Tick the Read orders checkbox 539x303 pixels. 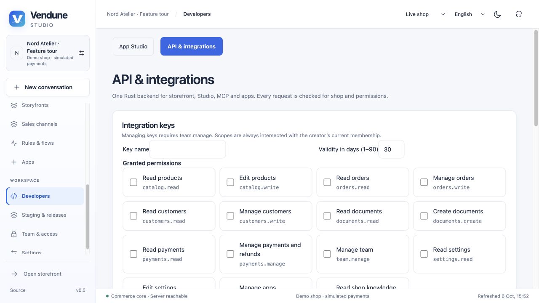327,182
